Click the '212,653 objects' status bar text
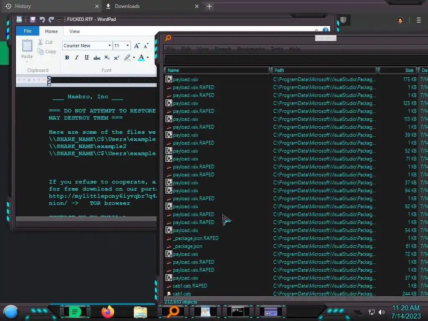Screen dimensions: 428x321 click(181, 302)
